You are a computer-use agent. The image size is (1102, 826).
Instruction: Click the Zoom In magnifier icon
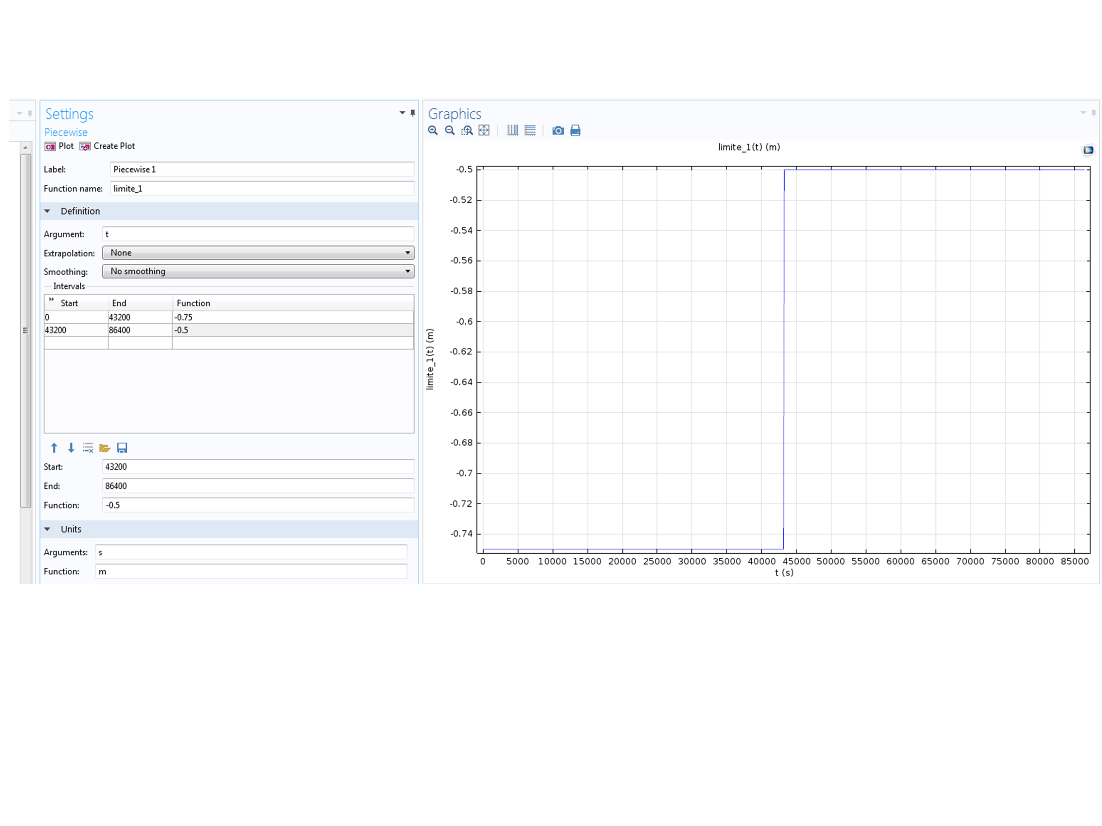pyautogui.click(x=433, y=131)
